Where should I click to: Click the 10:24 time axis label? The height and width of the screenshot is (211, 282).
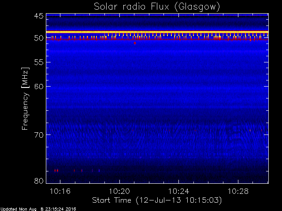pos(178,191)
